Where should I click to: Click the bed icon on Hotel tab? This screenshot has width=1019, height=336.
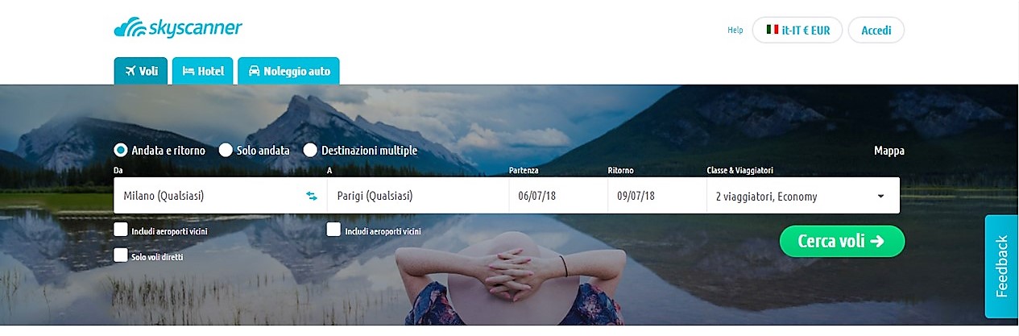[188, 71]
